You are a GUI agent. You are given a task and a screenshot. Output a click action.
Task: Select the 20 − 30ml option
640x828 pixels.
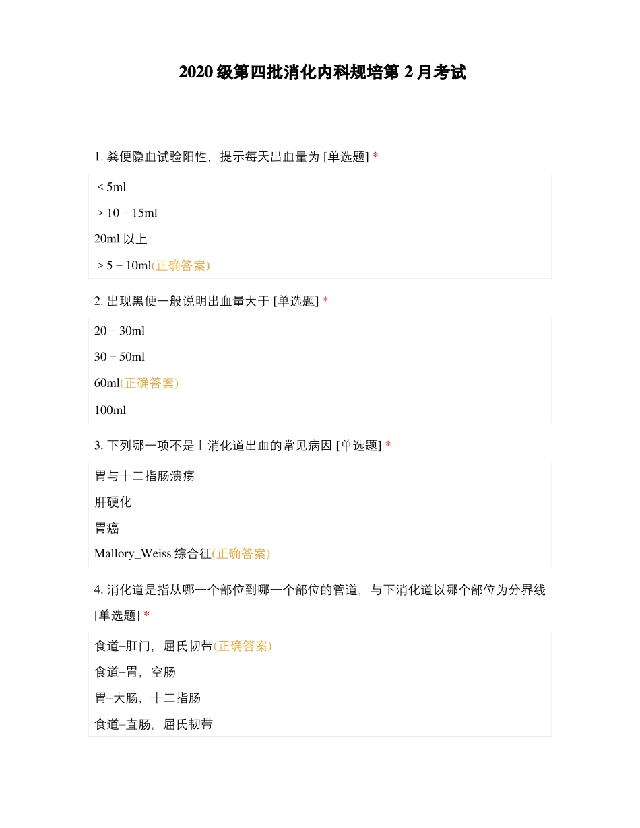[x=119, y=331]
